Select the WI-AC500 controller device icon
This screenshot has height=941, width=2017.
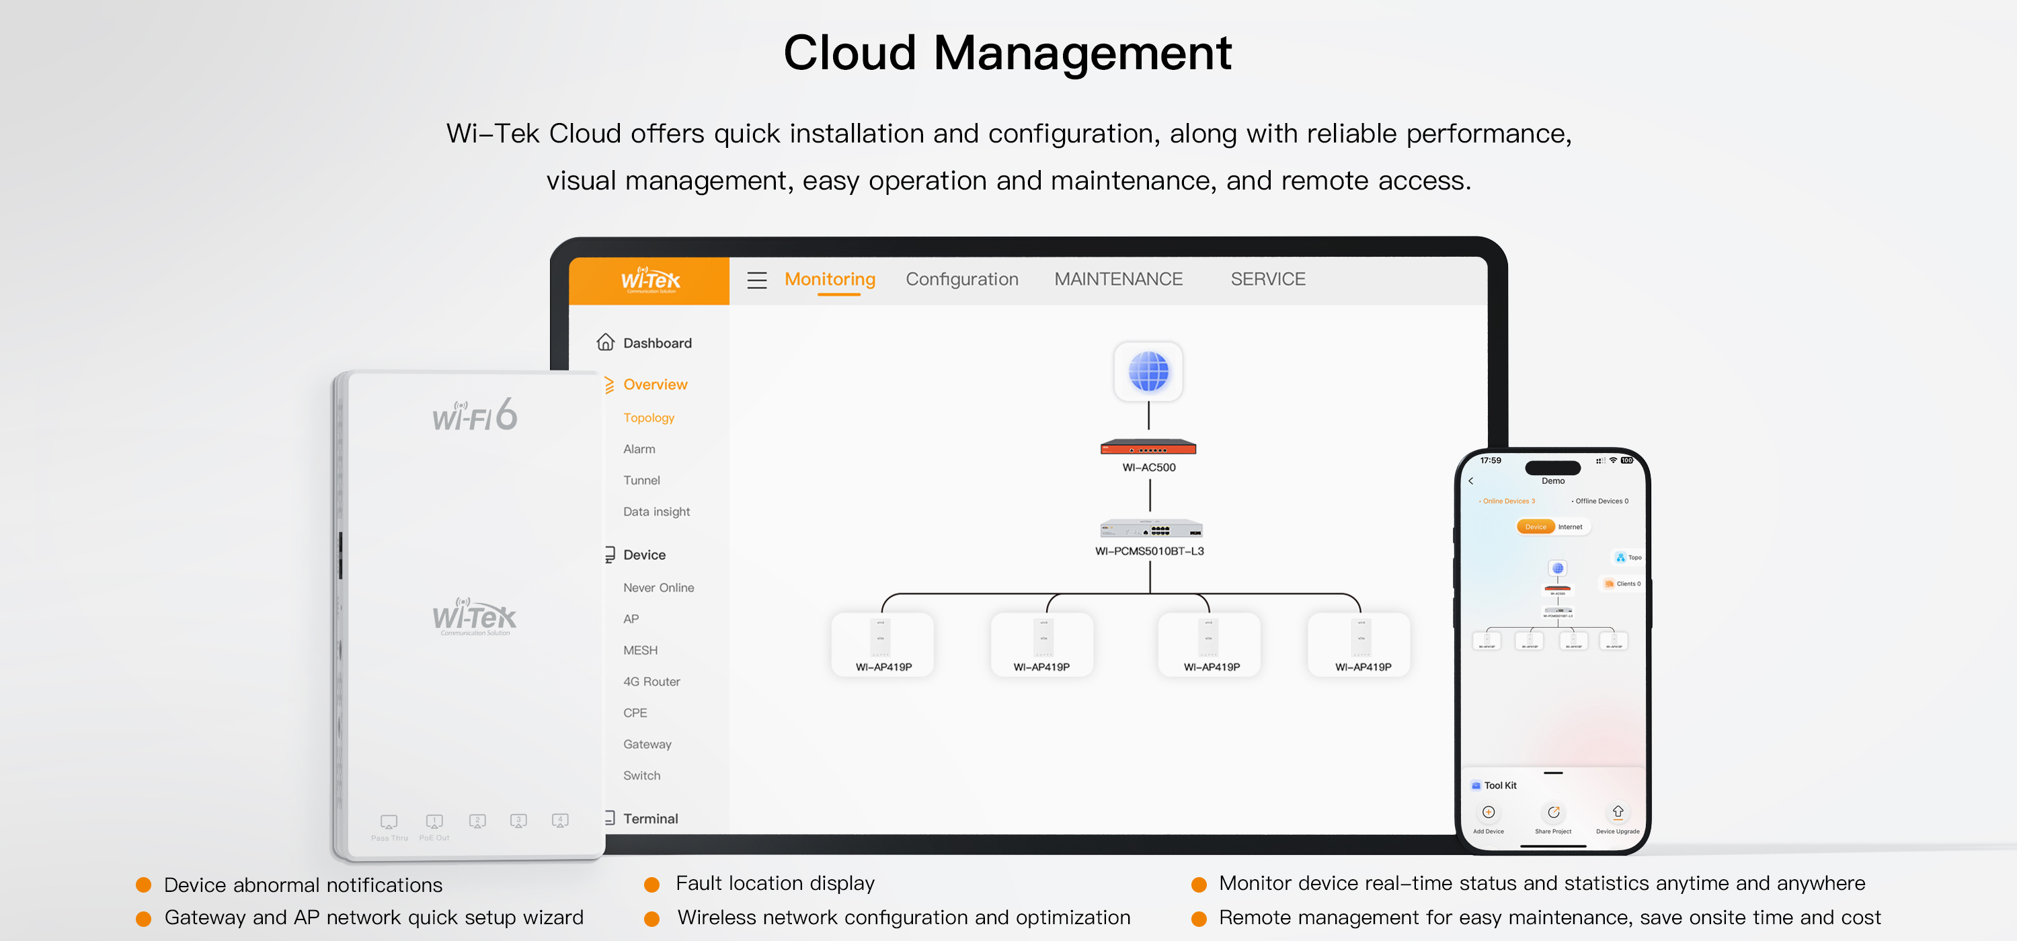click(x=1148, y=448)
